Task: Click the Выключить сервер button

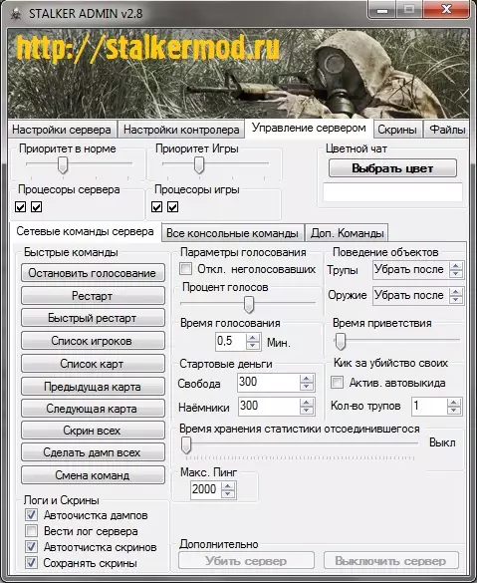Action: point(391,561)
